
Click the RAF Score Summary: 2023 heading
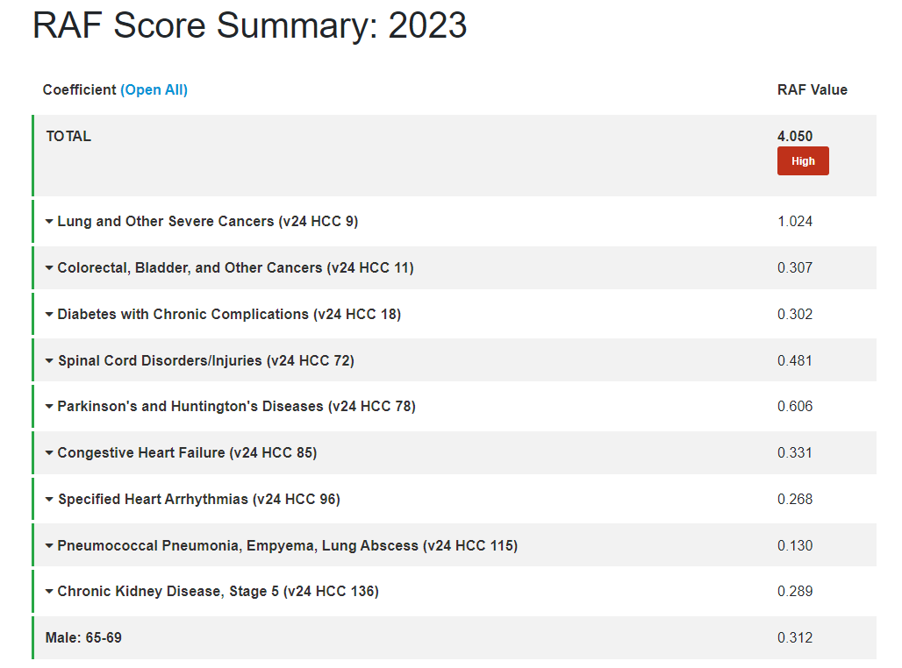pos(249,26)
